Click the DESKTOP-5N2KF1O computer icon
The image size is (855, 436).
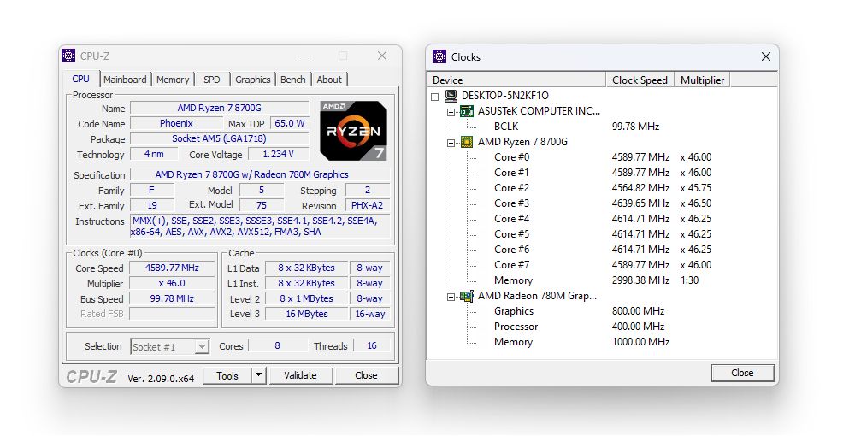451,96
